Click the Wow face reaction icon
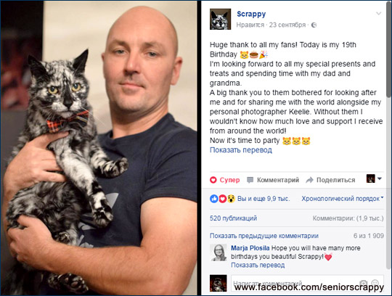 231,199
